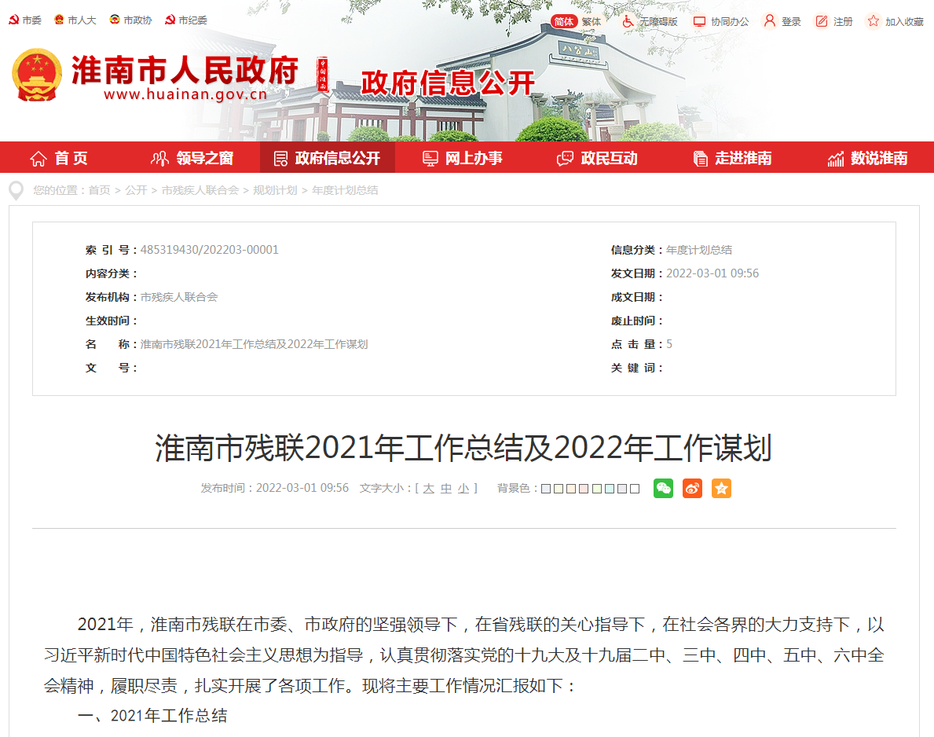
Task: Click the 数说淮南 chart icon
Action: tap(835, 157)
